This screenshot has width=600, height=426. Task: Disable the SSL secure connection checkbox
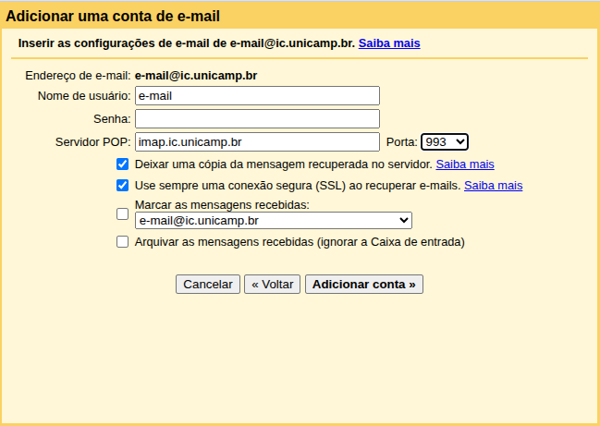(x=123, y=185)
